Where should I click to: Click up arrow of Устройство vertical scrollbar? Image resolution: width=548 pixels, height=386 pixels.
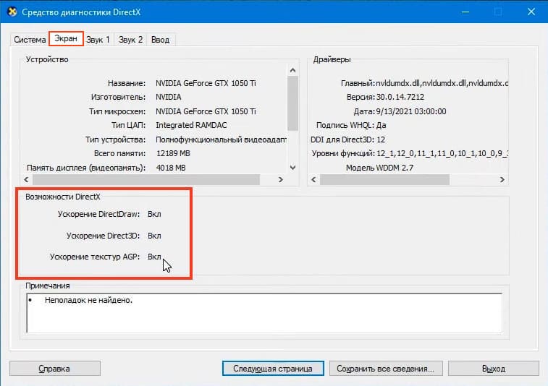click(293, 70)
